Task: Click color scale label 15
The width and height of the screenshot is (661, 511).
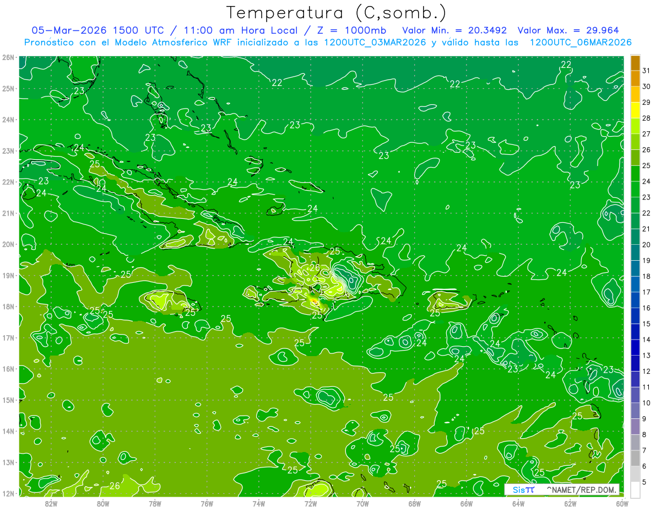Action: pos(646,324)
